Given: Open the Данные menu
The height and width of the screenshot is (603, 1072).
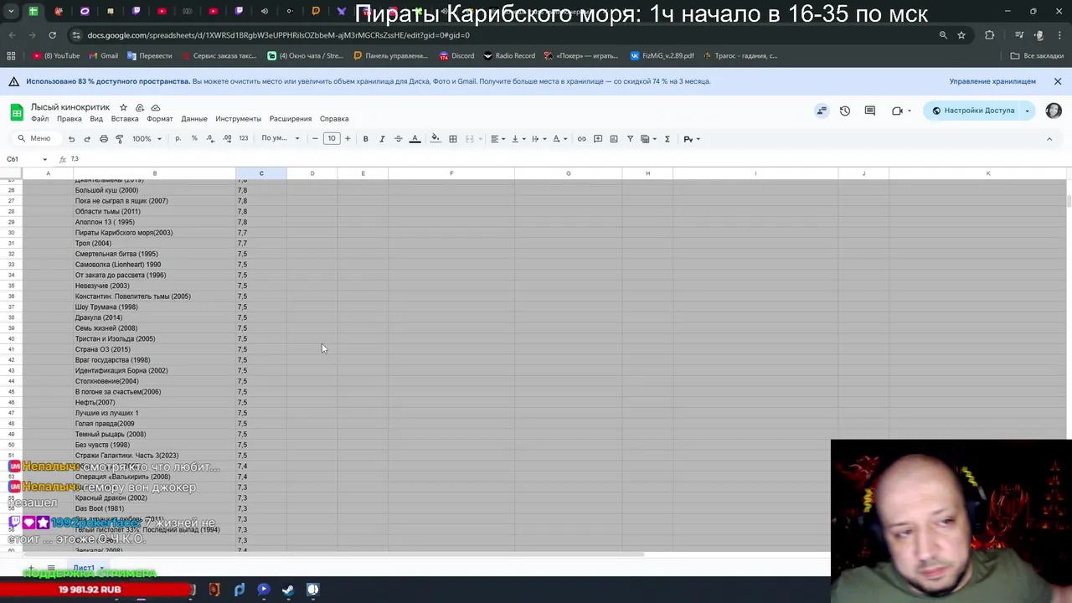Looking at the screenshot, I should [194, 119].
